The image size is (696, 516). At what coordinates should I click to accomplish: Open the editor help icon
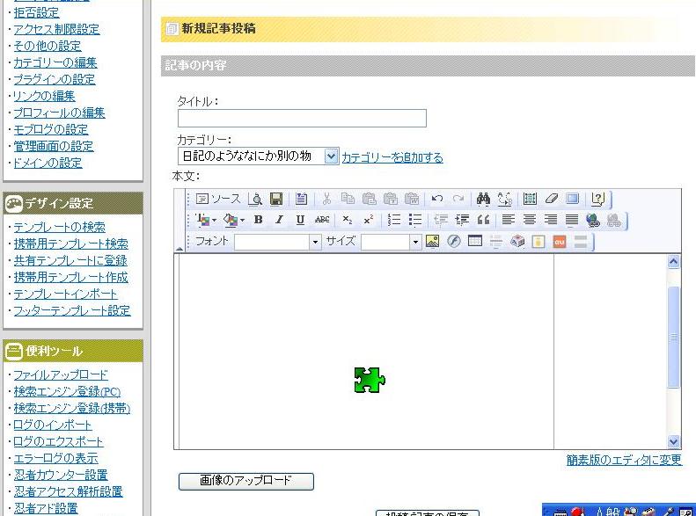point(598,199)
